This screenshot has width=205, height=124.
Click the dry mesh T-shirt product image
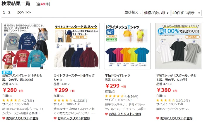[x=127, y=46]
